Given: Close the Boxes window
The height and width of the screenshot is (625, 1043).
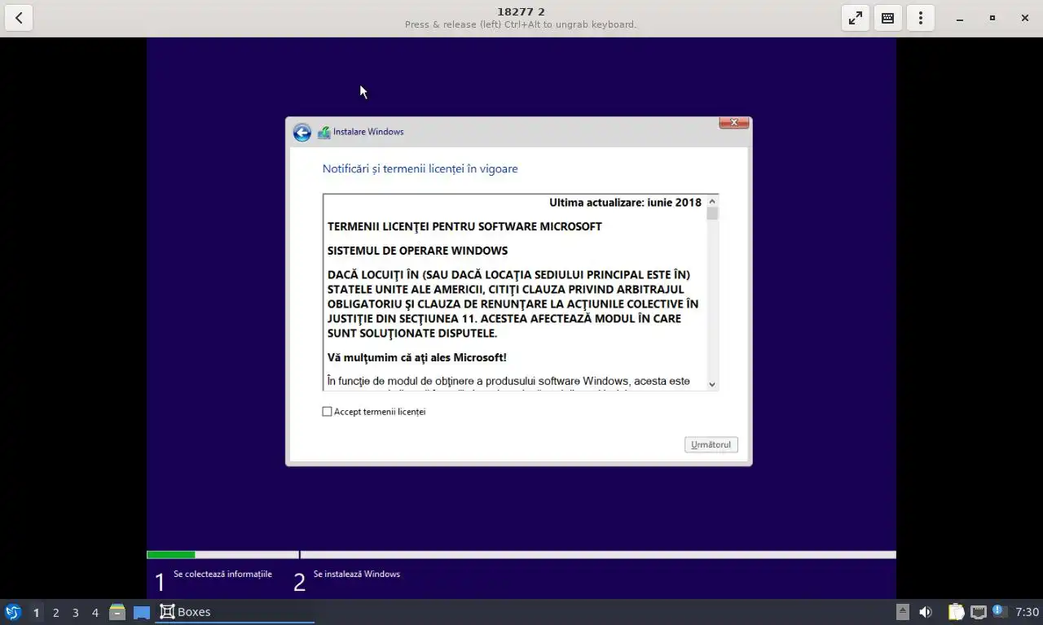Looking at the screenshot, I should (1024, 18).
